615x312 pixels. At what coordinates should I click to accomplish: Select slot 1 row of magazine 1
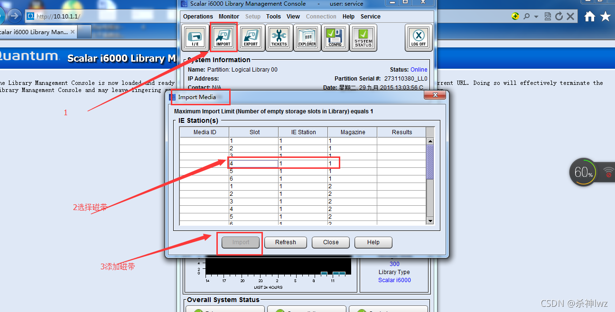(303, 141)
